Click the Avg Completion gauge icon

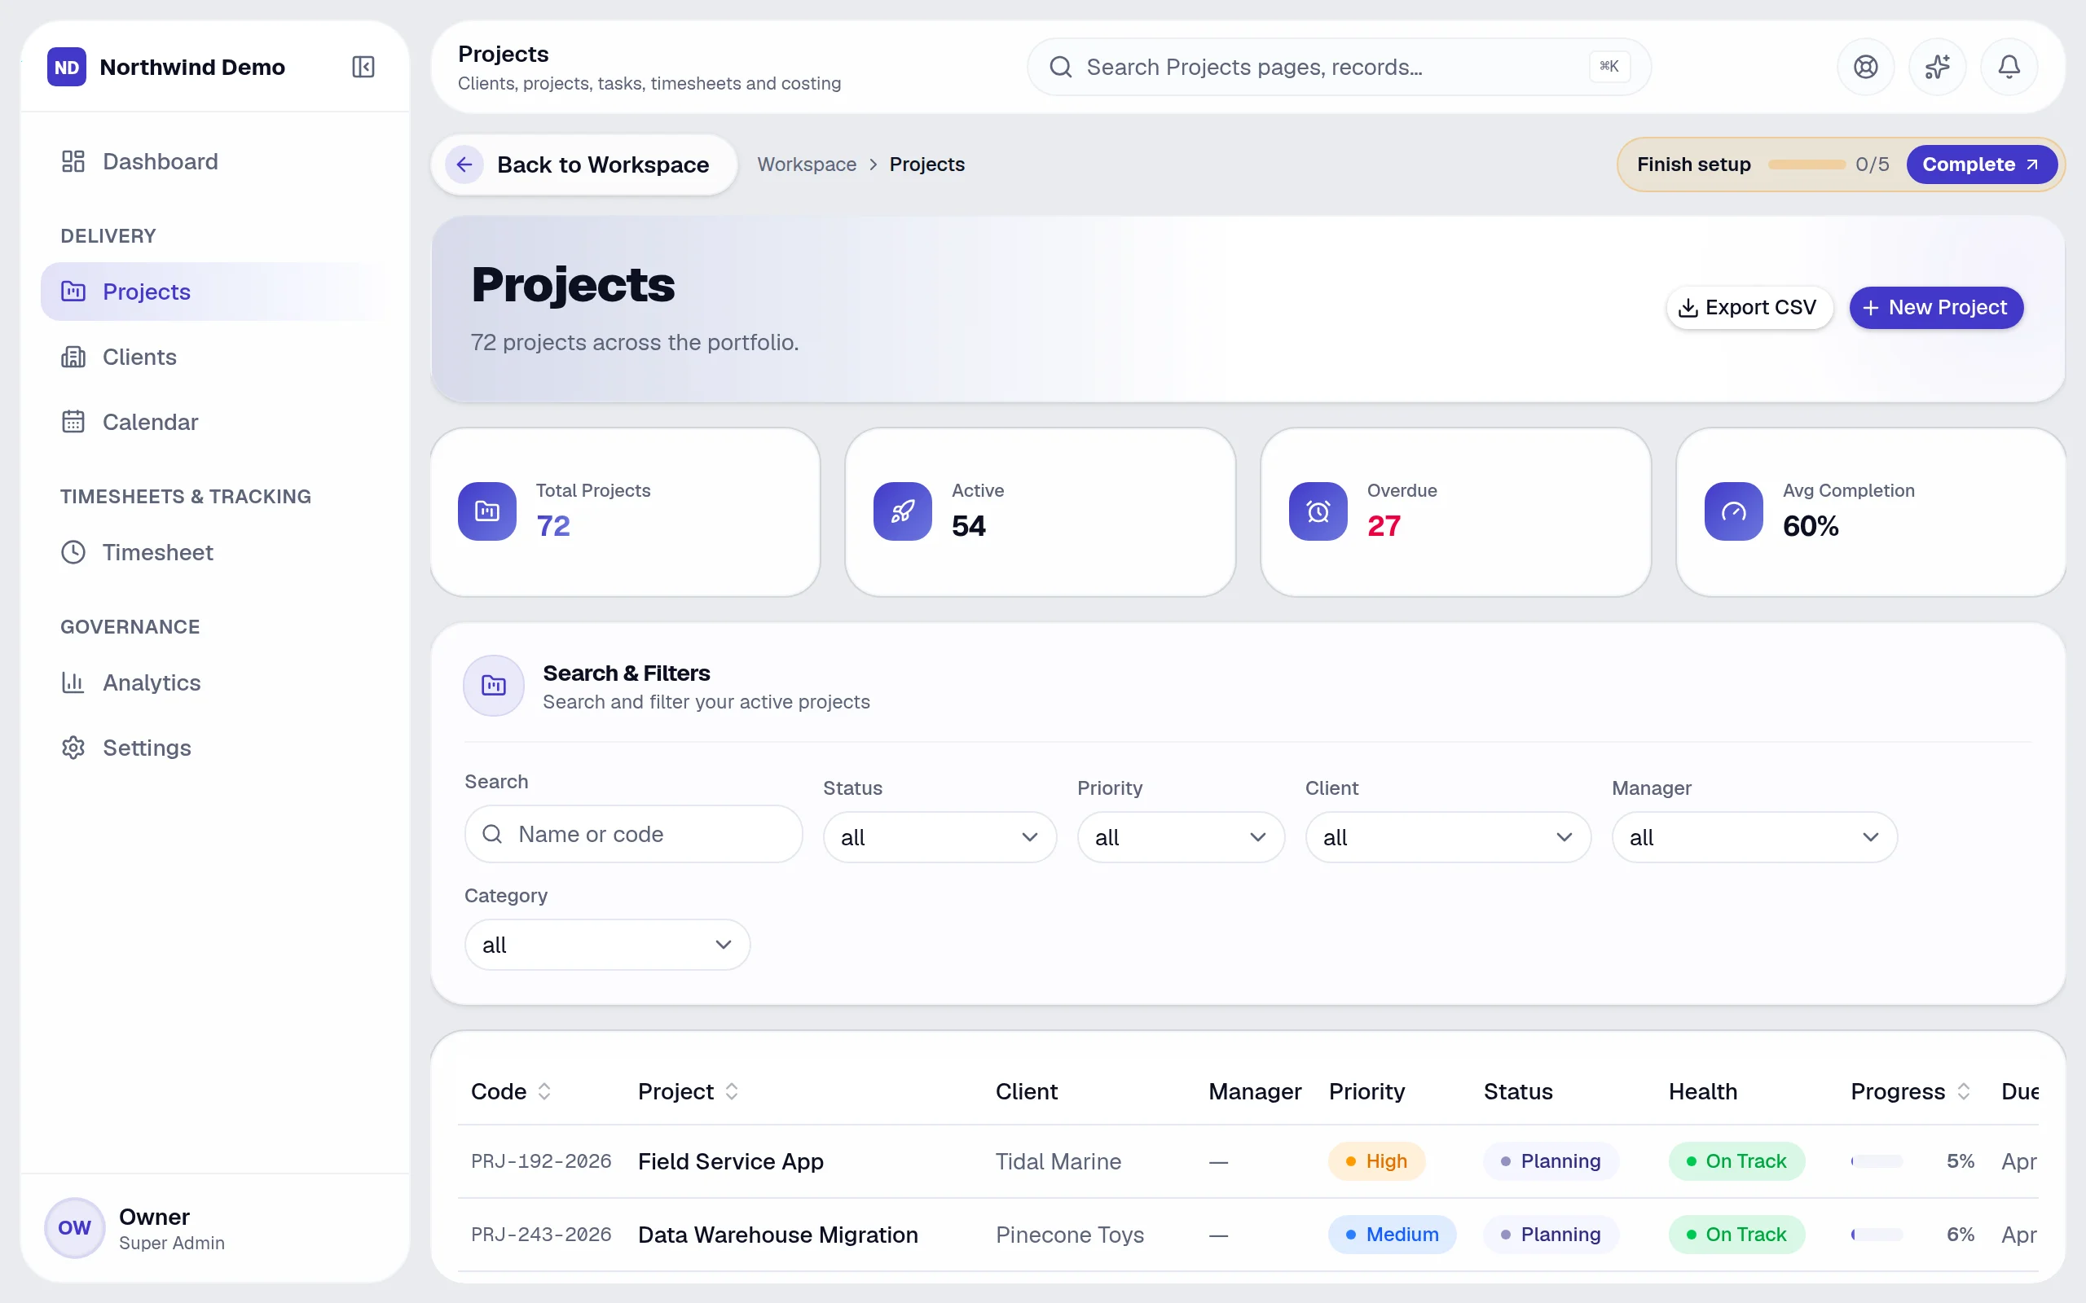1733,511
